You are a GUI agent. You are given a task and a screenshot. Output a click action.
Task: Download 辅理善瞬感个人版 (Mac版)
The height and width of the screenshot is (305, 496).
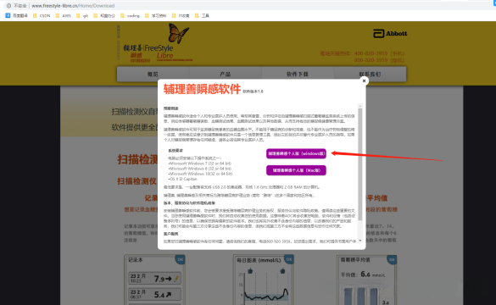click(x=296, y=170)
